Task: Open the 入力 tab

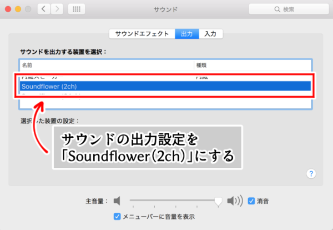Action: (x=211, y=34)
